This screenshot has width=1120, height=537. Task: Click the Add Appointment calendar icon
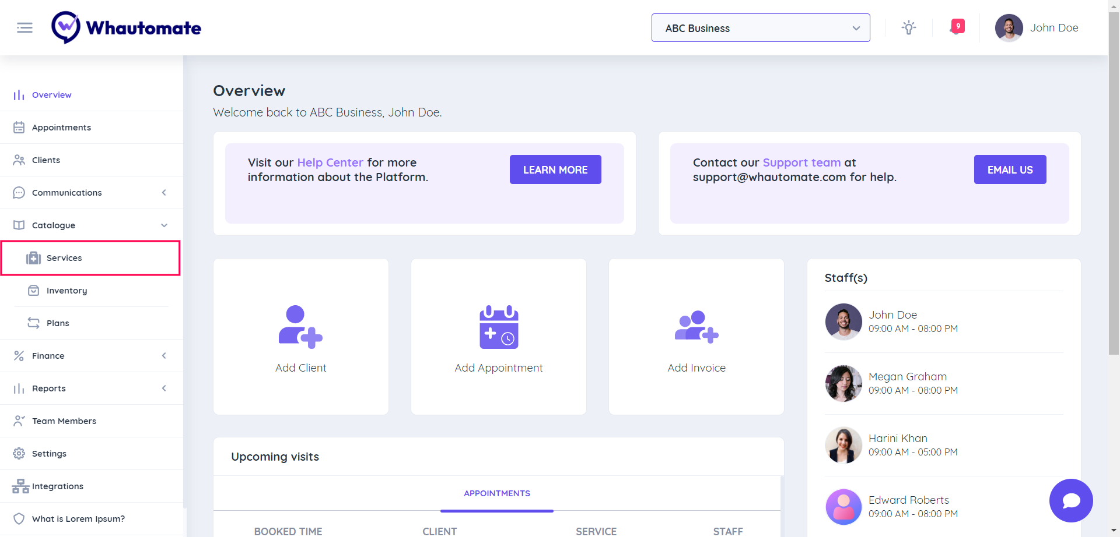[499, 327]
